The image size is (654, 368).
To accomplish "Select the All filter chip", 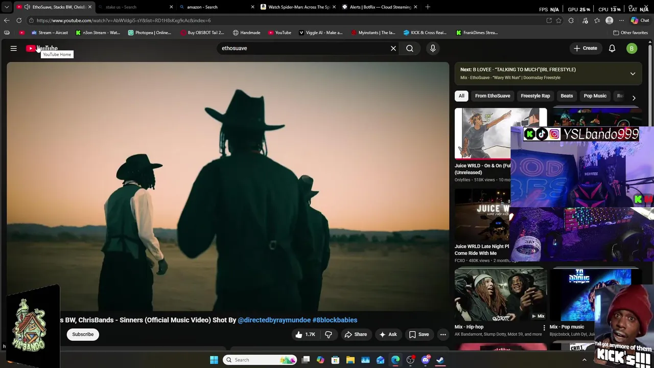I will (x=461, y=96).
